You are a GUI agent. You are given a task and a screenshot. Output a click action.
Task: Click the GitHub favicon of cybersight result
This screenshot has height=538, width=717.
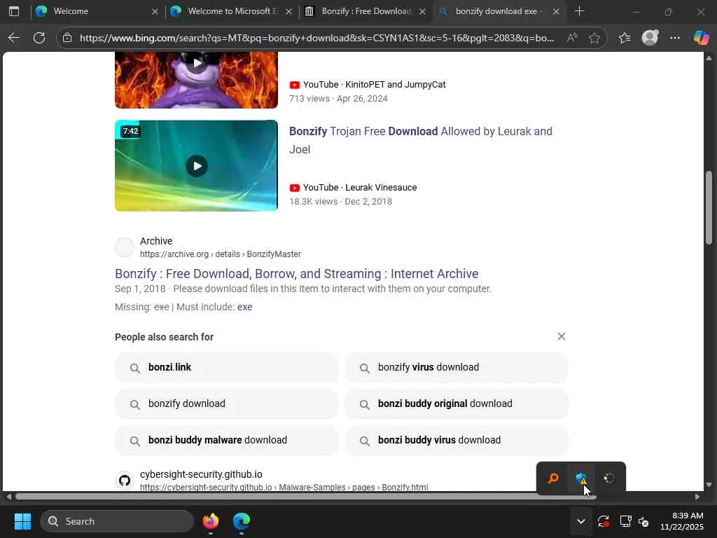[x=125, y=481]
